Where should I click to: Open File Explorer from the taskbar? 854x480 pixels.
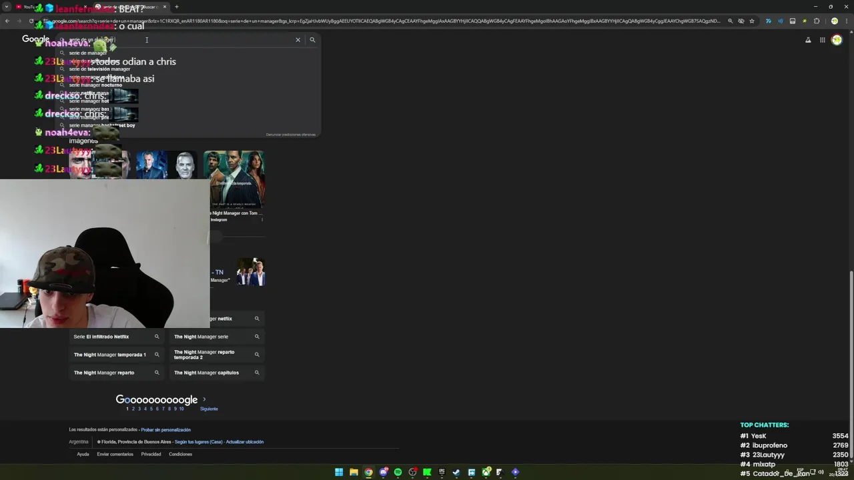pyautogui.click(x=354, y=473)
